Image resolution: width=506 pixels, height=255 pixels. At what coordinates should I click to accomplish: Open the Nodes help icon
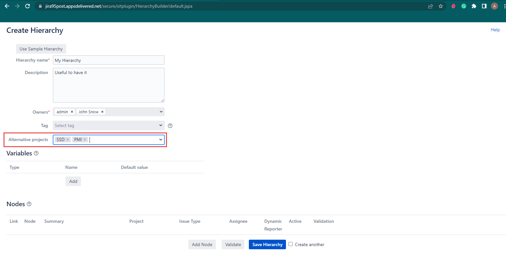tap(29, 204)
